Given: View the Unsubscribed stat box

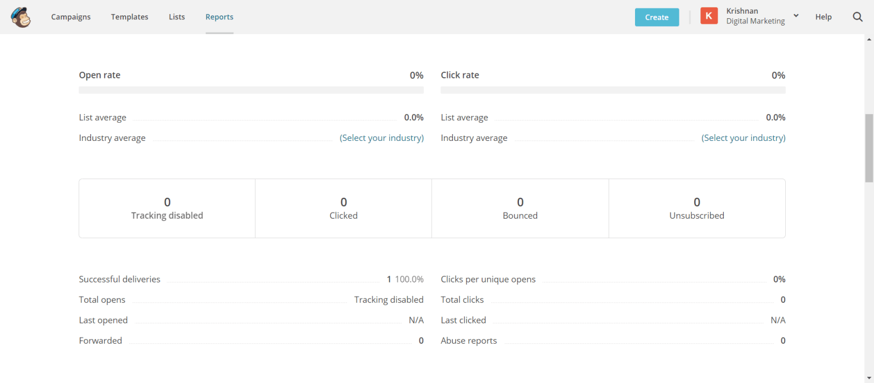Looking at the screenshot, I should coord(696,208).
